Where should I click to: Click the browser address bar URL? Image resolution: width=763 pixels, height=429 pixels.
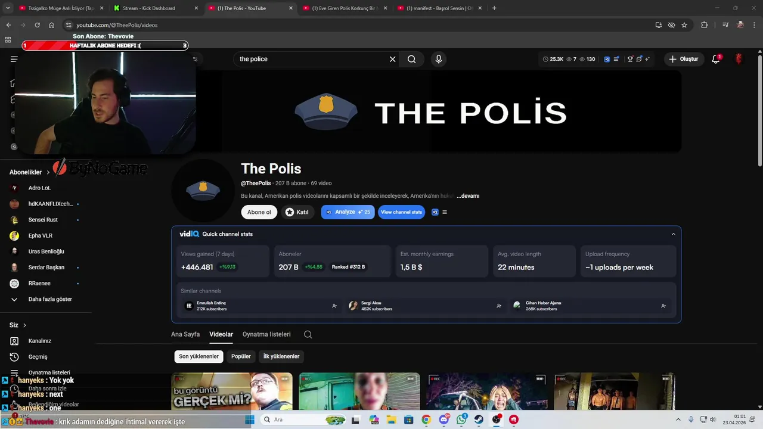(x=117, y=25)
